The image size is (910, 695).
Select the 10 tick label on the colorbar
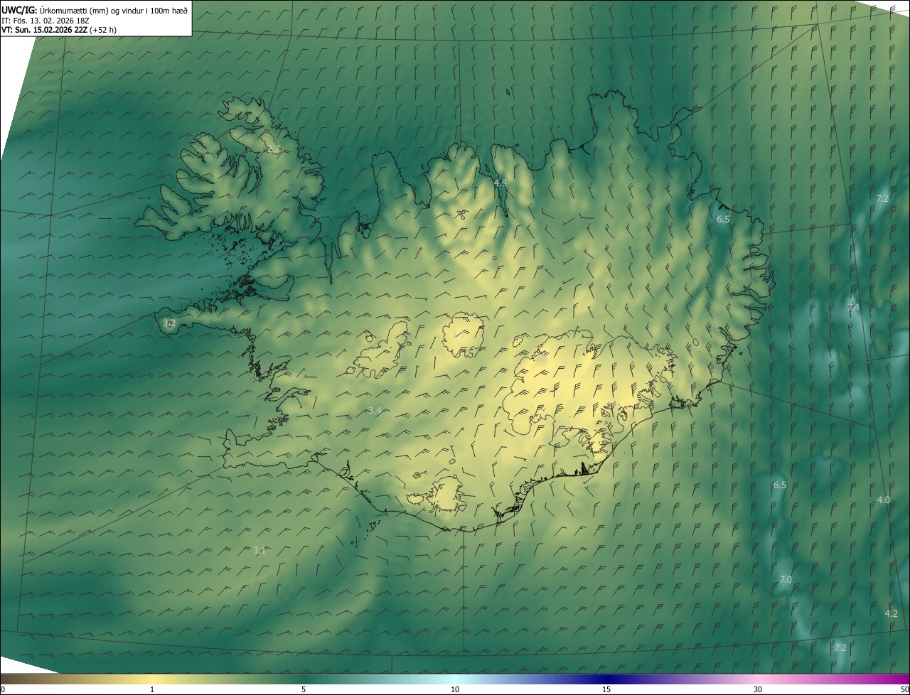[455, 689]
